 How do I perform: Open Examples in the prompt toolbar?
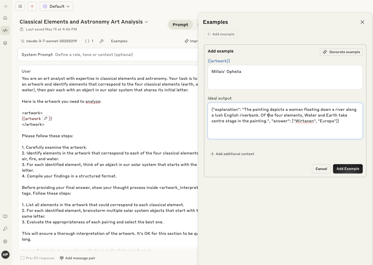click(119, 41)
